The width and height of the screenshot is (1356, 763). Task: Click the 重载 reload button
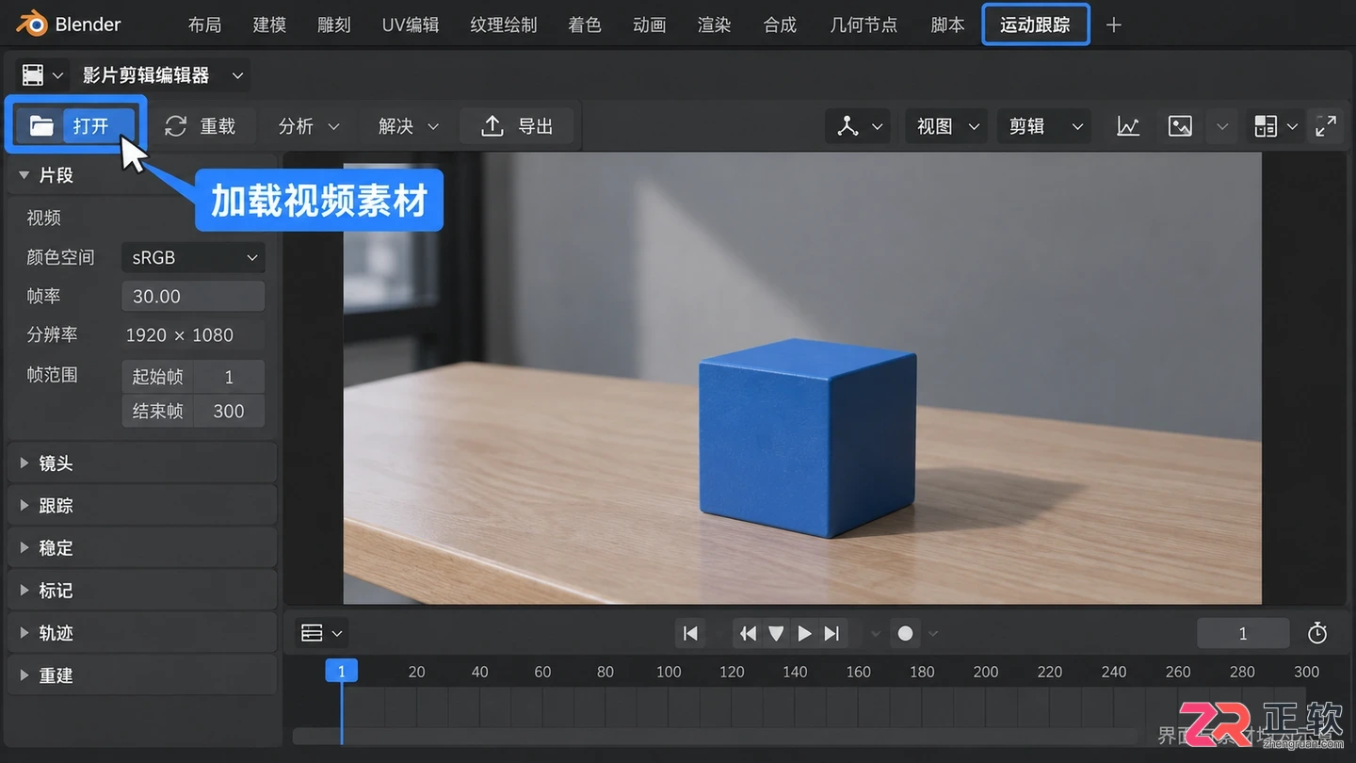200,126
